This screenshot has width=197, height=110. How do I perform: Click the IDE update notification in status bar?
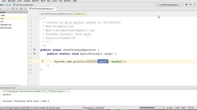(x=30, y=108)
